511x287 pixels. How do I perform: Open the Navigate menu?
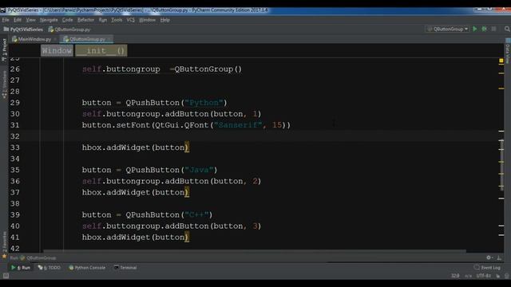point(49,20)
